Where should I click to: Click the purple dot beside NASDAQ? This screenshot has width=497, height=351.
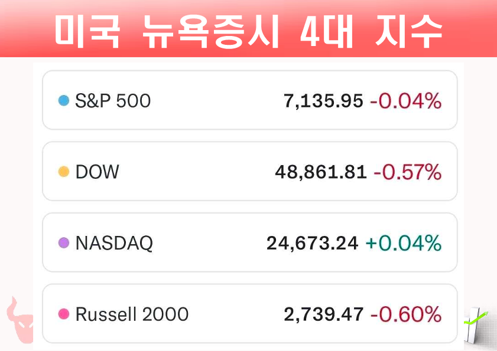(64, 243)
